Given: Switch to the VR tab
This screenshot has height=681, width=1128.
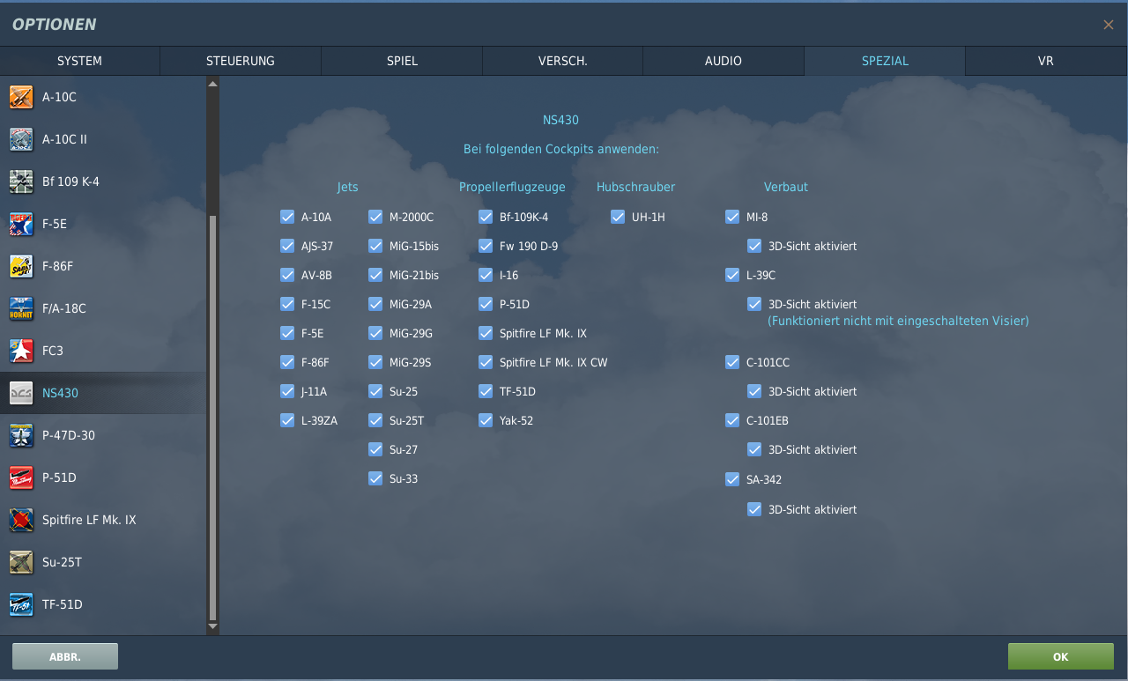Looking at the screenshot, I should coord(1046,61).
